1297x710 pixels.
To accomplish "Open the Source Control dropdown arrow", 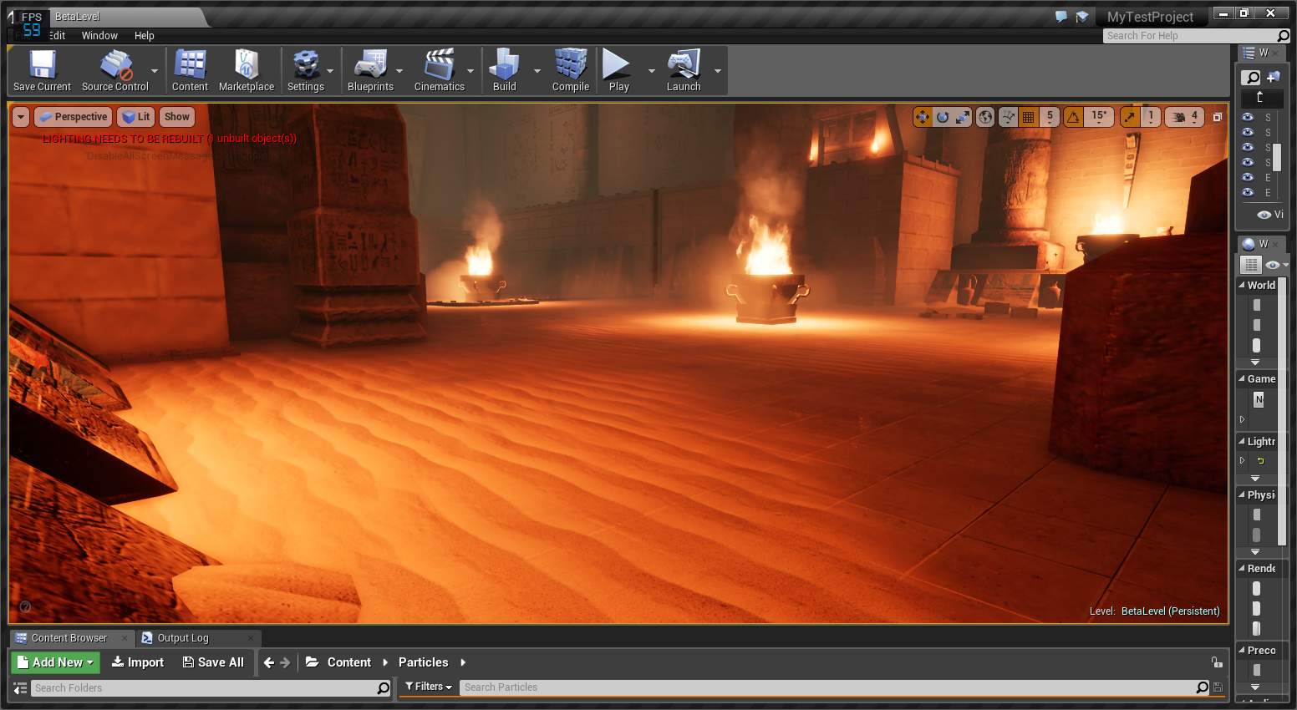I will click(155, 71).
